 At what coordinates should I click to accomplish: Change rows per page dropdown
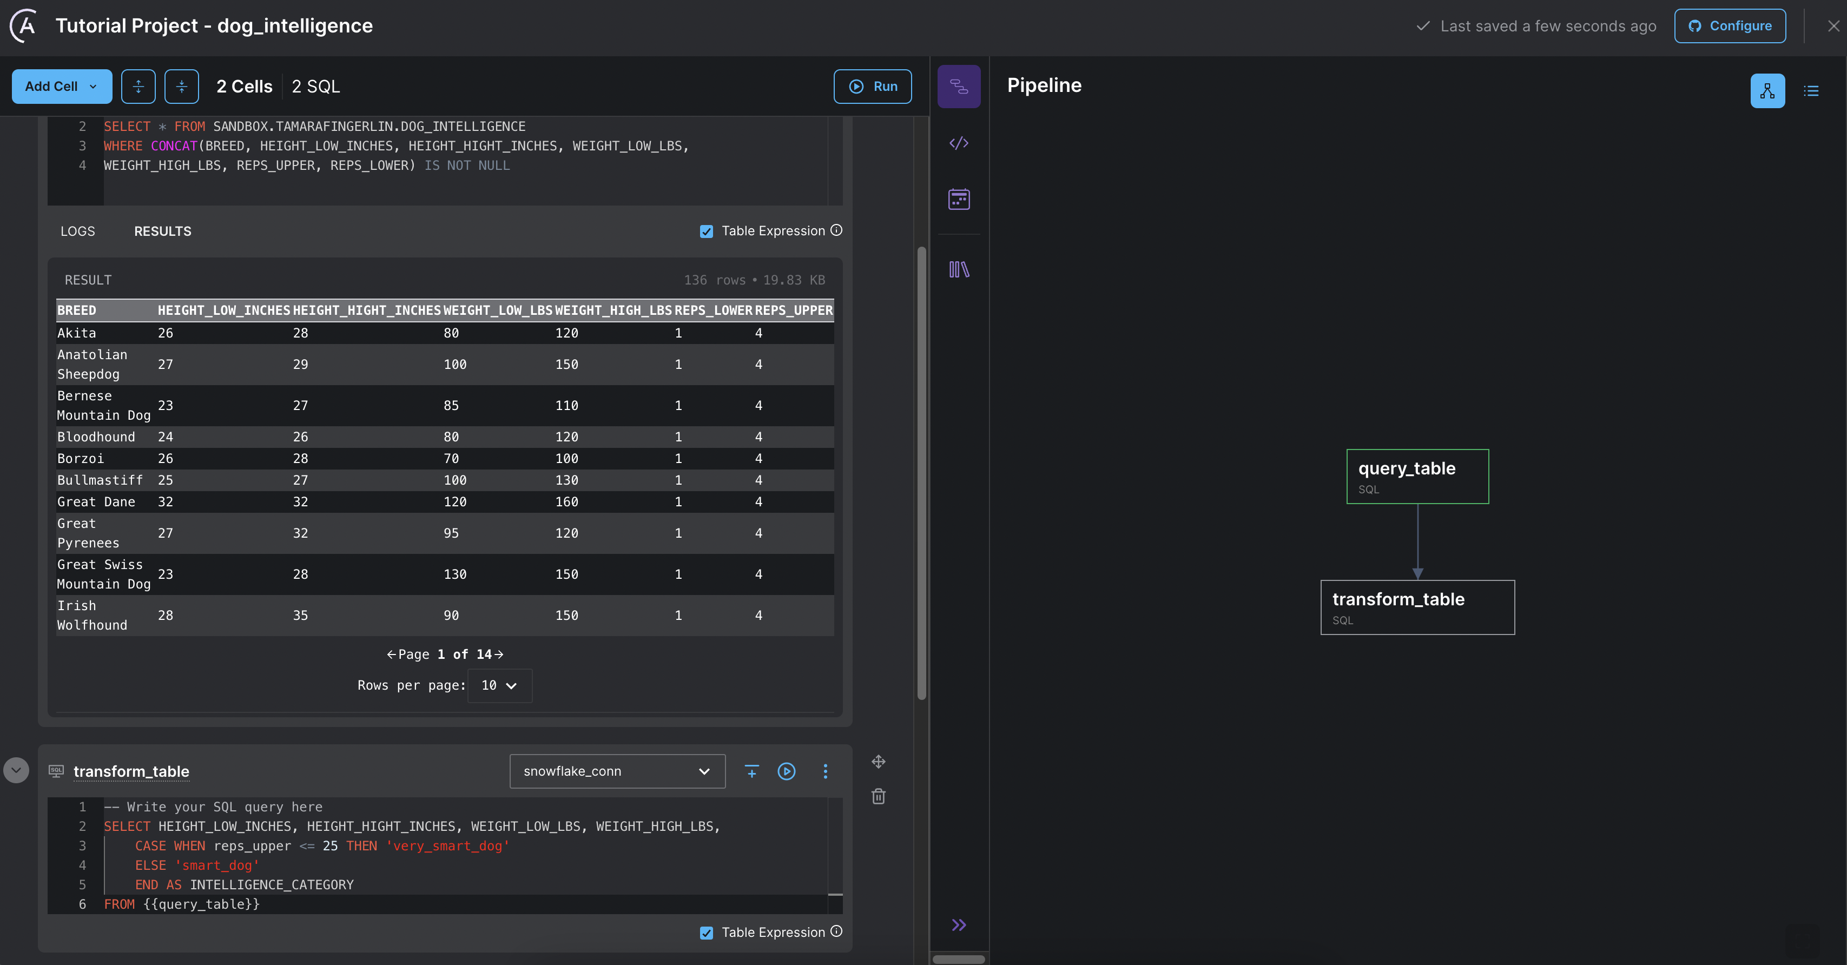[x=499, y=685]
